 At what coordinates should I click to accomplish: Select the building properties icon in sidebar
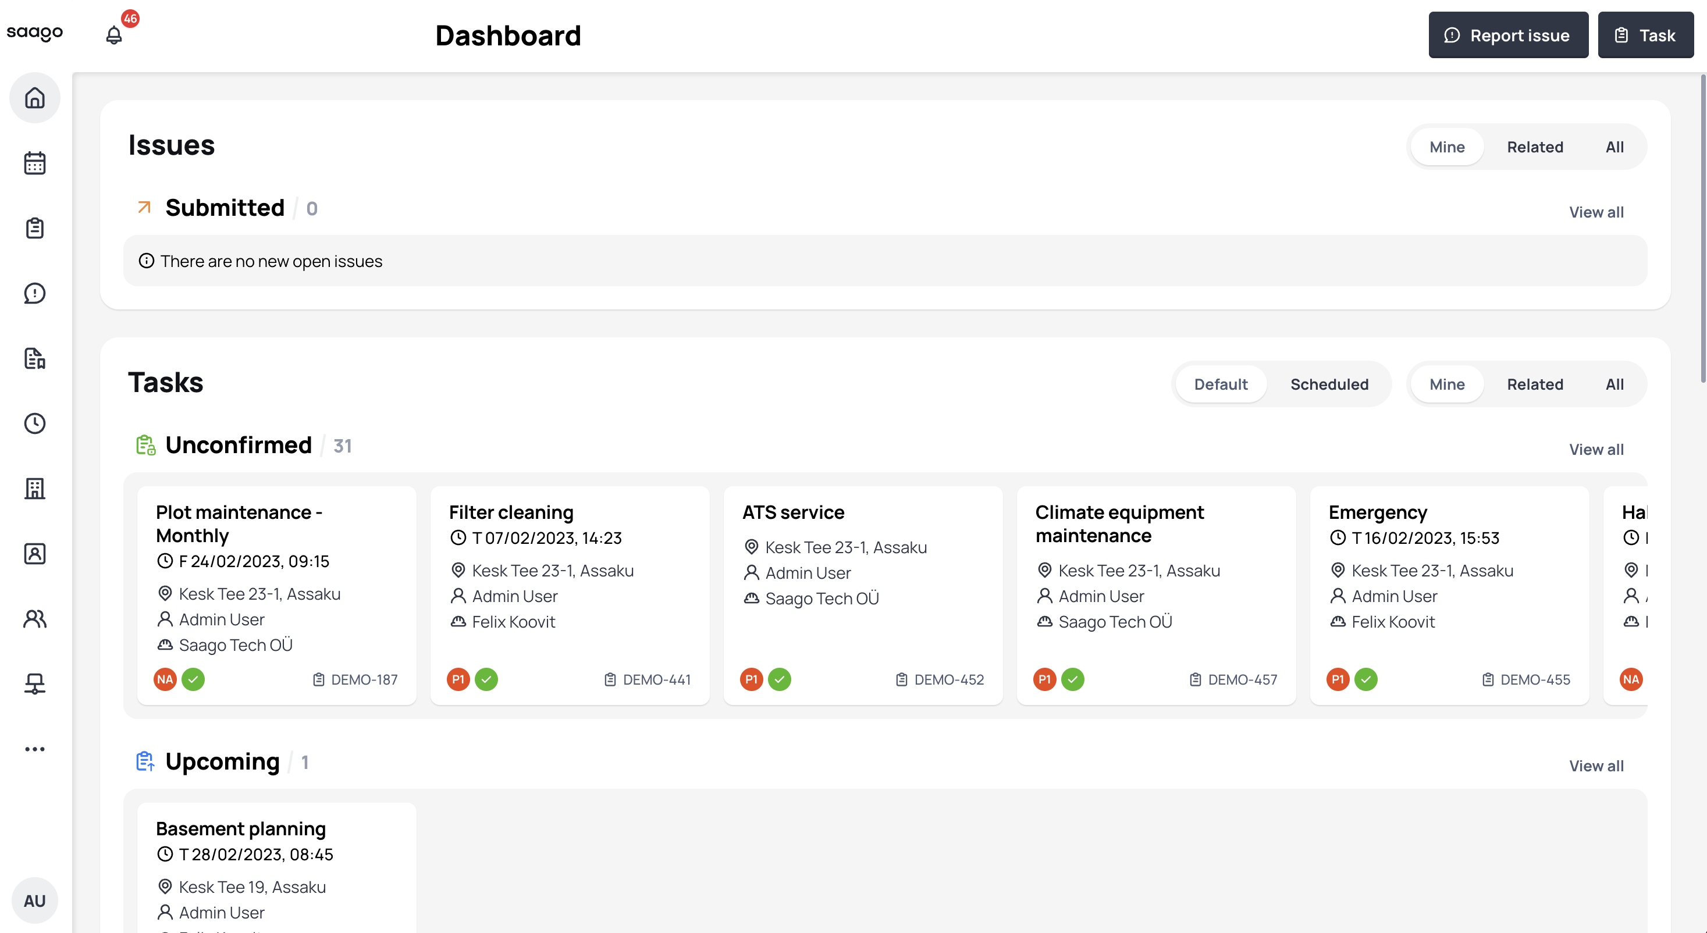tap(34, 489)
